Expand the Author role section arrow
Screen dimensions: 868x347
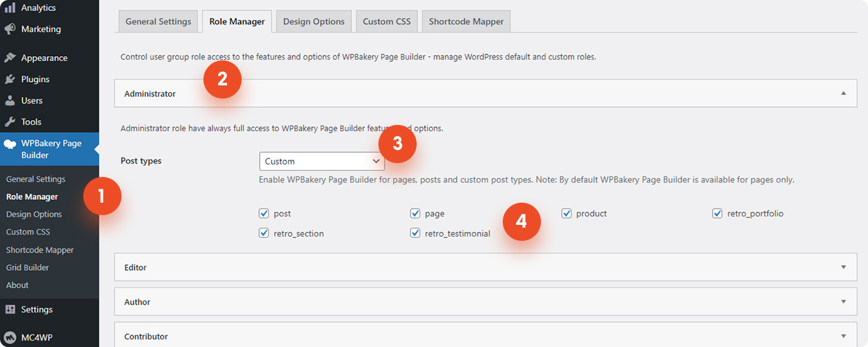tap(844, 302)
